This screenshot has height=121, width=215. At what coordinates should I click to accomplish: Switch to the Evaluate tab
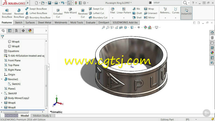(91, 23)
